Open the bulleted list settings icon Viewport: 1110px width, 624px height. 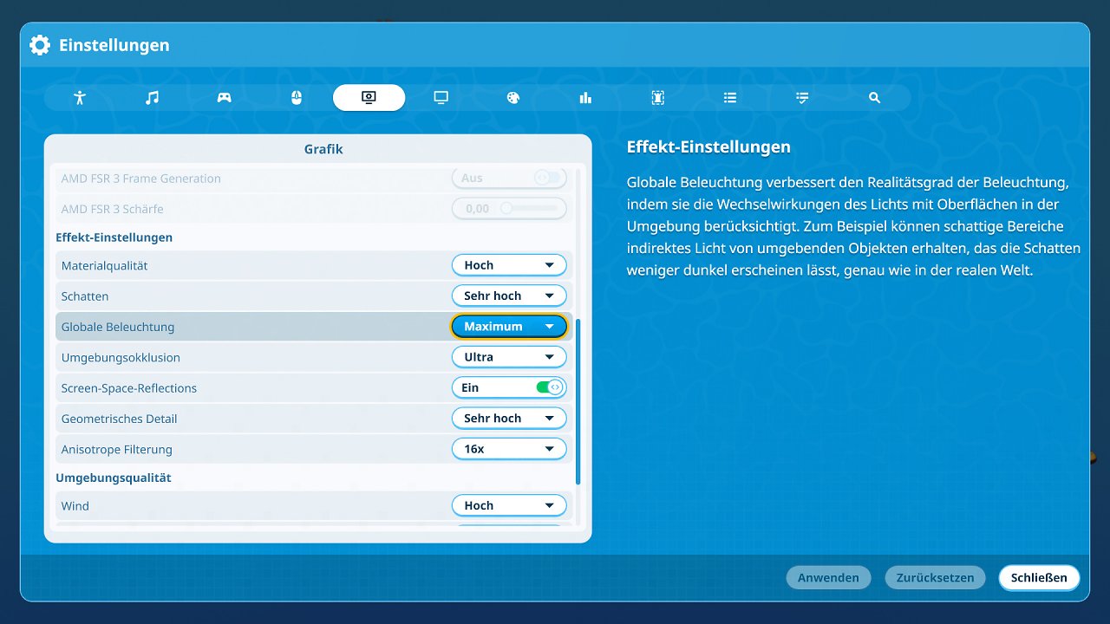[x=730, y=98]
